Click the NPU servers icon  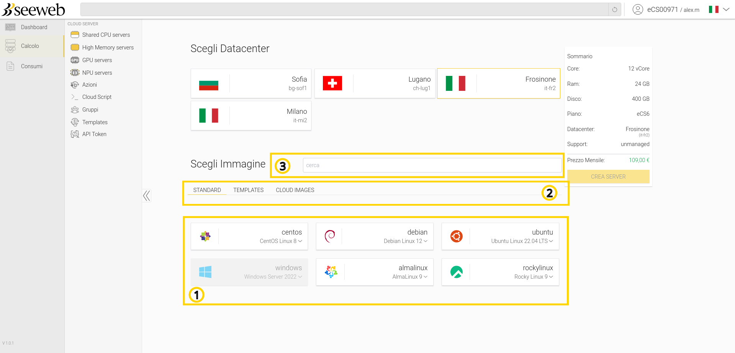(x=75, y=73)
